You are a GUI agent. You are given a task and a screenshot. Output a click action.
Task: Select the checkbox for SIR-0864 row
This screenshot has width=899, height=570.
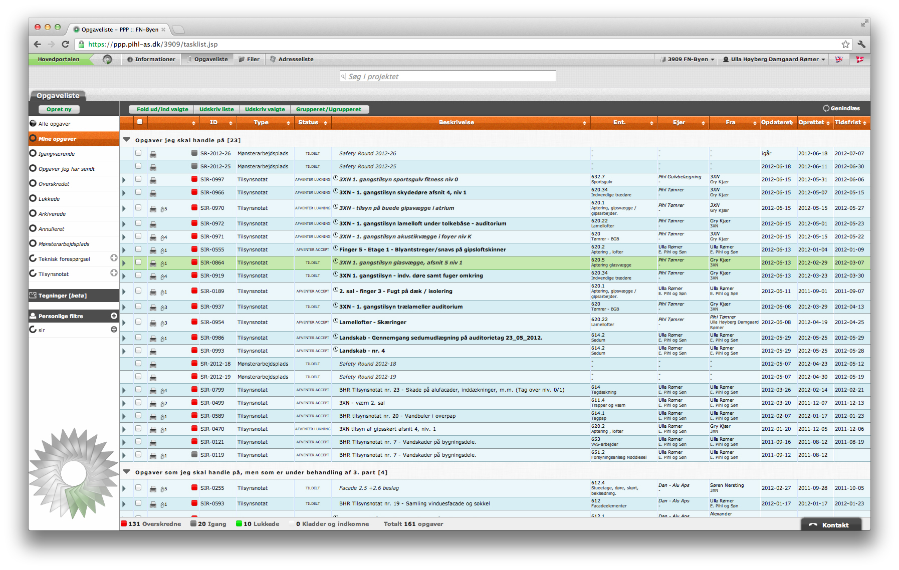click(x=138, y=262)
